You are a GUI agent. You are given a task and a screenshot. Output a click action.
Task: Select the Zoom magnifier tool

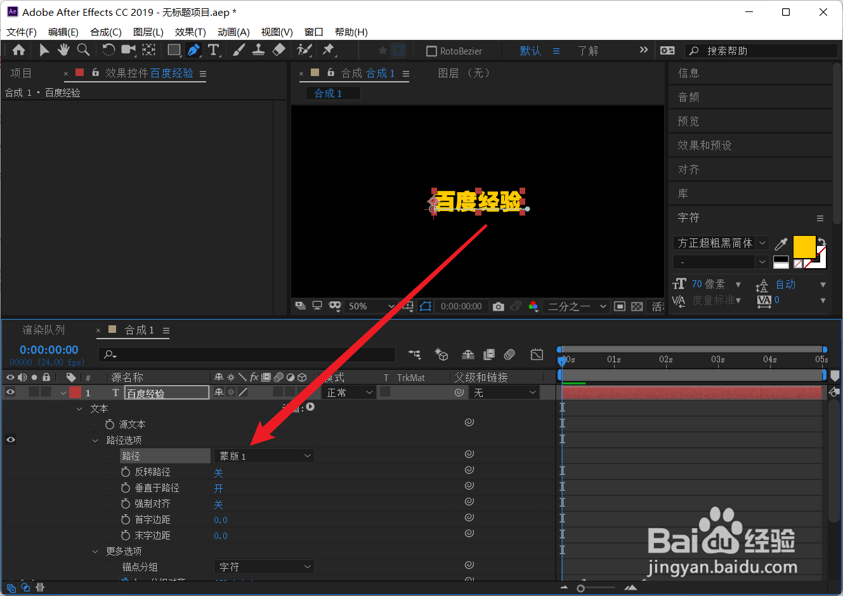(83, 50)
